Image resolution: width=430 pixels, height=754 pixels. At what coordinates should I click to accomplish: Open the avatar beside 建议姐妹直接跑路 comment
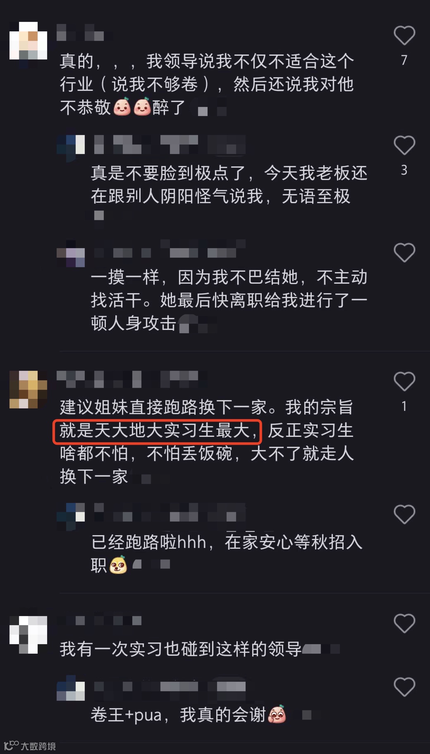point(29,389)
